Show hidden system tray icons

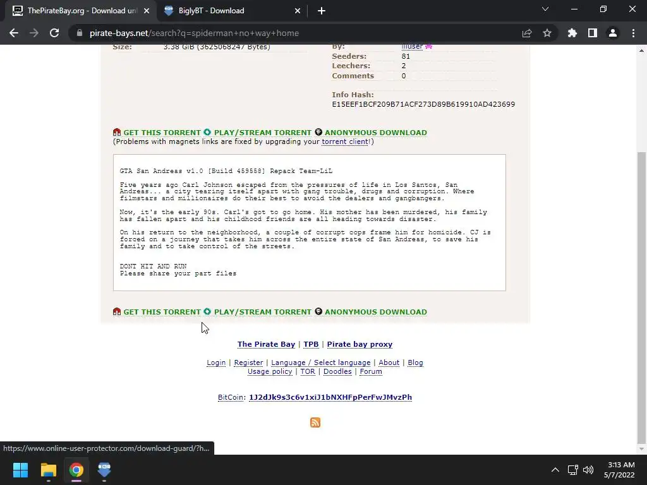pos(555,470)
